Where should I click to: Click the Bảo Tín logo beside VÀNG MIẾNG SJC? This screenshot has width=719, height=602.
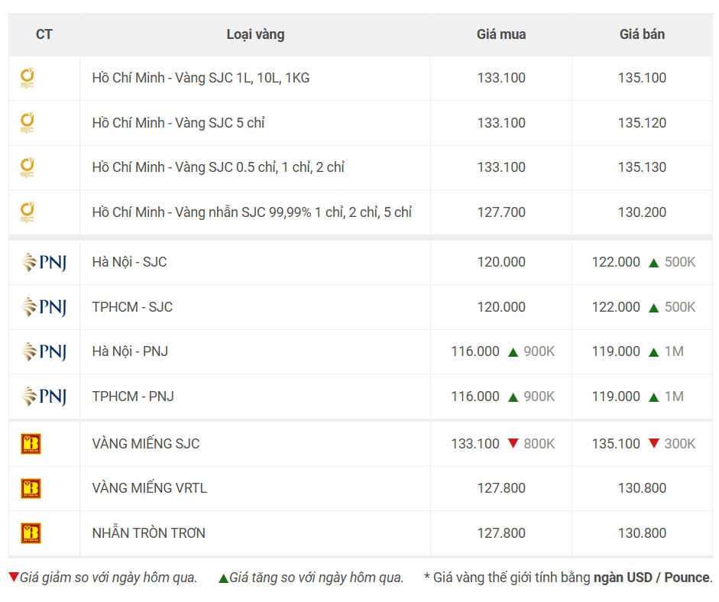click(31, 444)
